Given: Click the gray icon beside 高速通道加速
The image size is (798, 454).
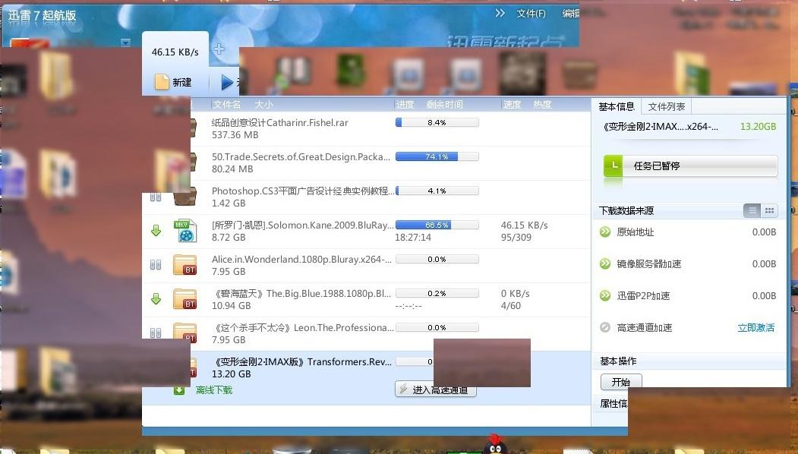Looking at the screenshot, I should (605, 327).
